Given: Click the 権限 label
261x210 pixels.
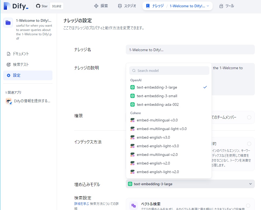Looking at the screenshot, I should pyautogui.click(x=78, y=116).
